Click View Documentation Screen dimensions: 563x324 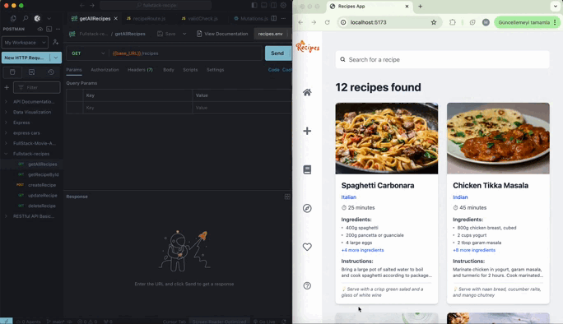222,34
